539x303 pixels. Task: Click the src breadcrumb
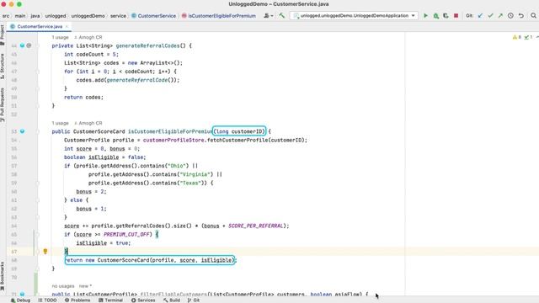pyautogui.click(x=6, y=16)
